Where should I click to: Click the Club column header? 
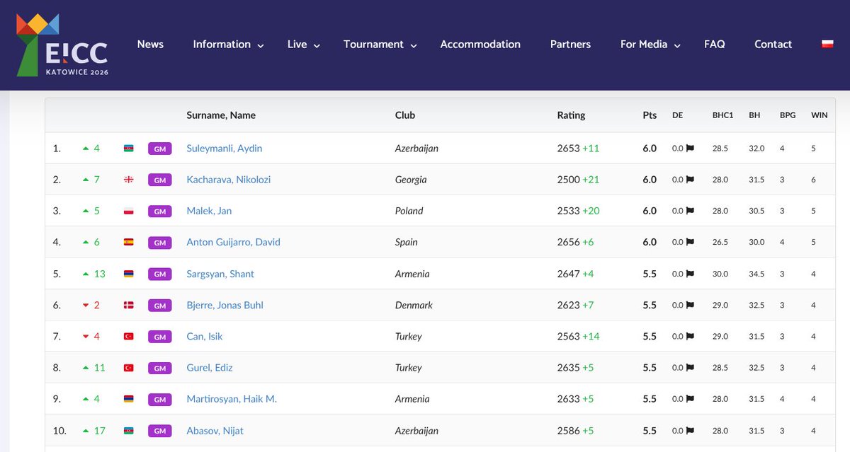click(x=405, y=115)
